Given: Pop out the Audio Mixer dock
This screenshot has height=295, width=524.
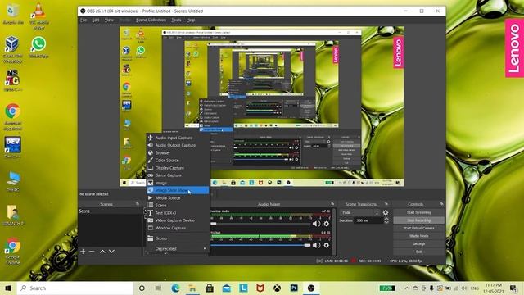Looking at the screenshot, I should (x=332, y=204).
